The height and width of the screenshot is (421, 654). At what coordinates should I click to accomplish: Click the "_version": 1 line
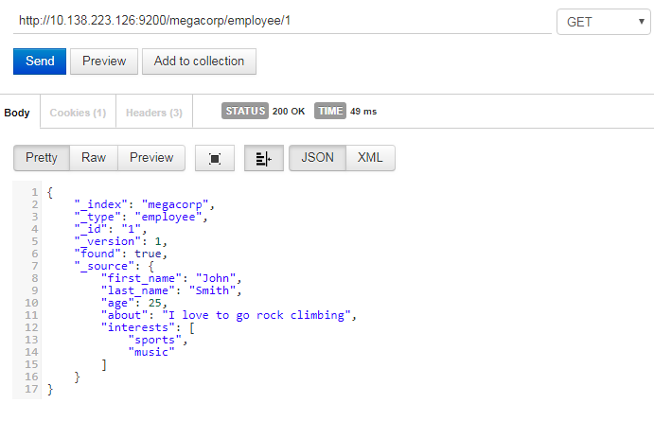[x=121, y=241]
